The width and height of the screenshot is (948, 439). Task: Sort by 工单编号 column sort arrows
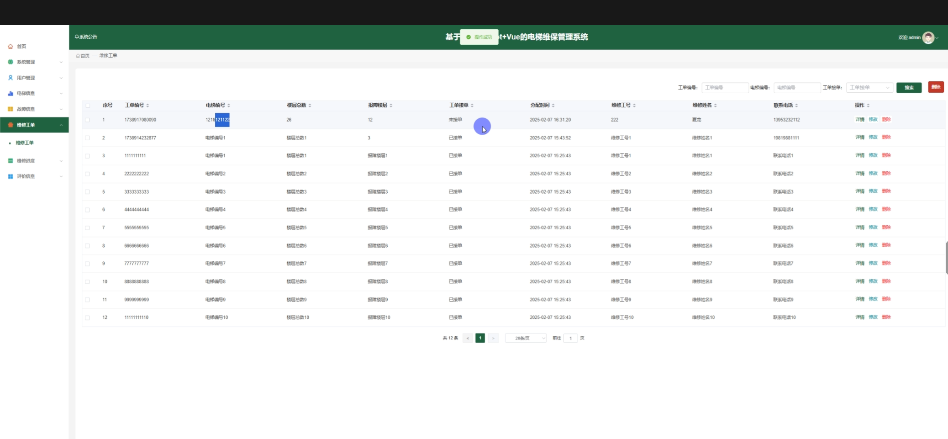coord(147,106)
